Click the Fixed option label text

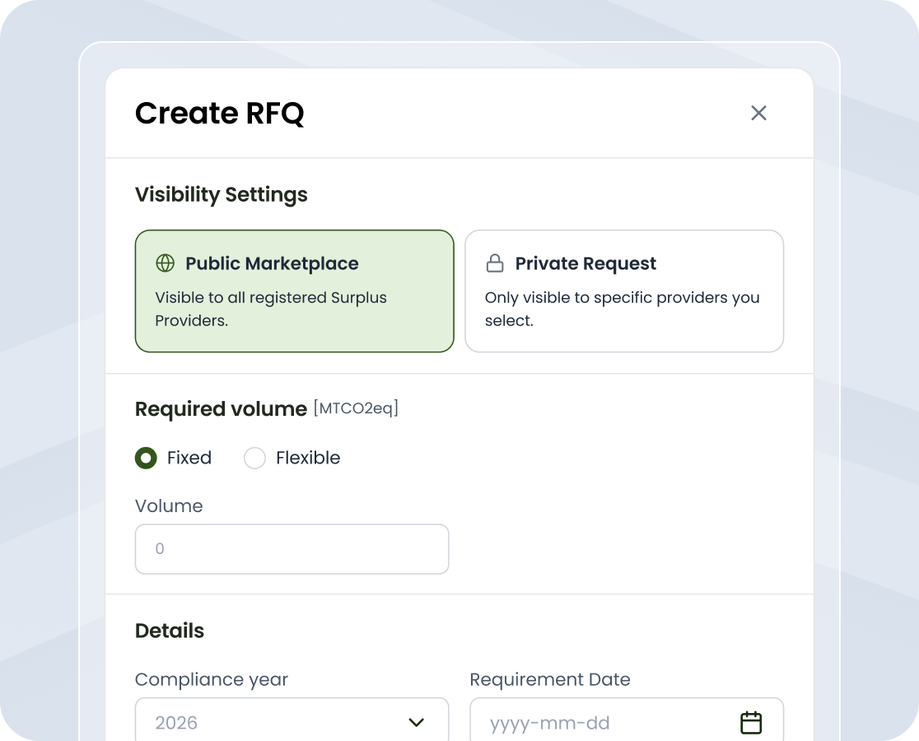click(189, 458)
